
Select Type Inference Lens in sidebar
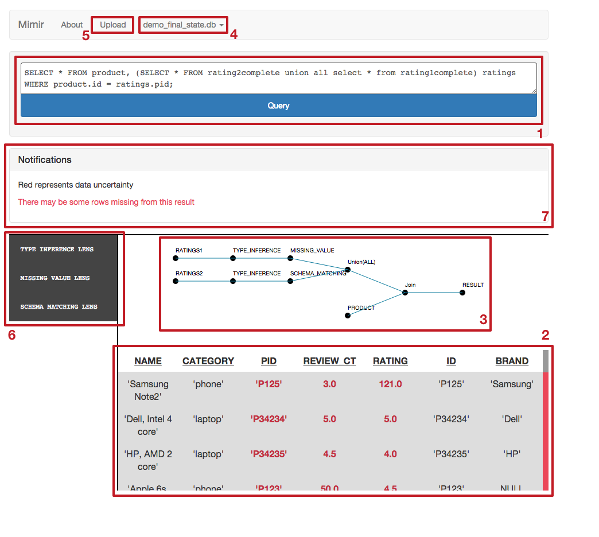[57, 250]
